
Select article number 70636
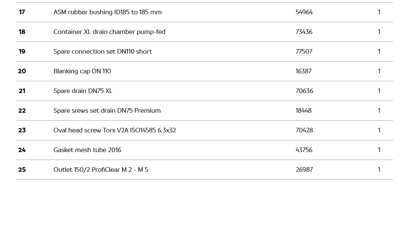(304, 91)
